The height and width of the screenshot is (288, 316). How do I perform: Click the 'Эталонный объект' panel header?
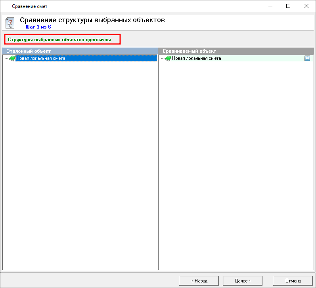pyautogui.click(x=79, y=51)
